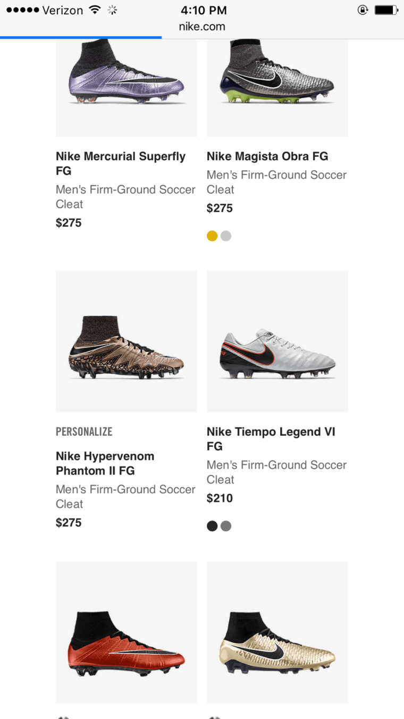404x719 pixels.
Task: Open the Nike Magista Obra FG title link
Action: tap(267, 156)
